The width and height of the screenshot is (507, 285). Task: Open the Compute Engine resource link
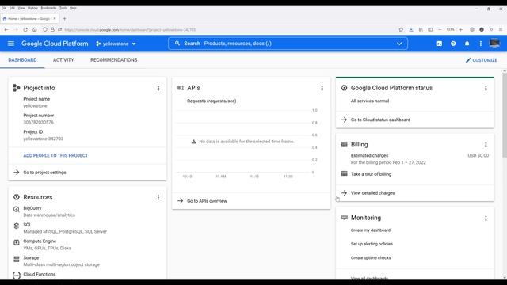click(x=40, y=241)
